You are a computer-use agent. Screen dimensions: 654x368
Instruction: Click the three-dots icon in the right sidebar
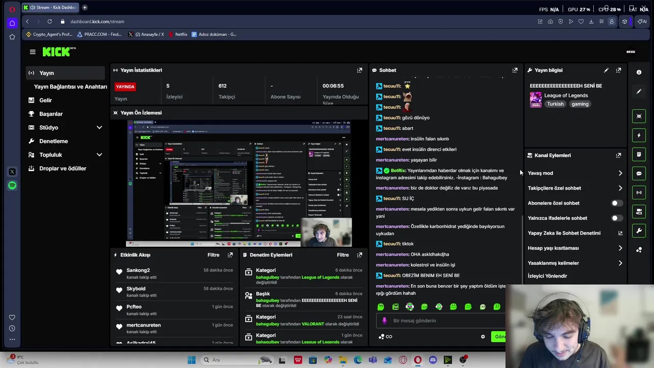tap(639, 250)
